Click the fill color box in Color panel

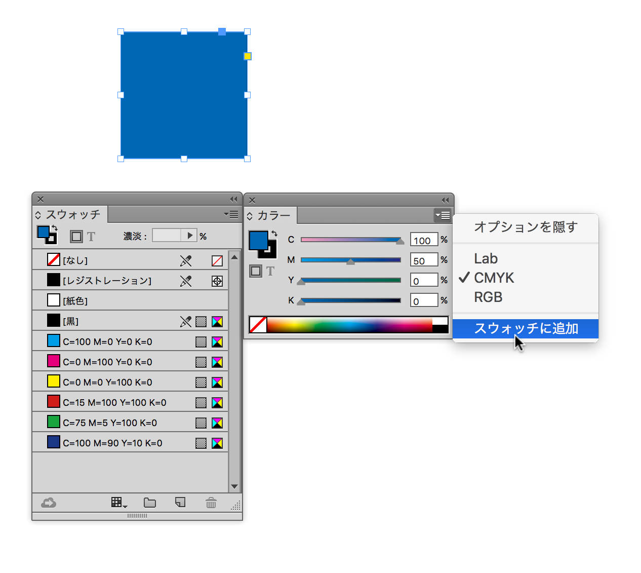pos(258,240)
